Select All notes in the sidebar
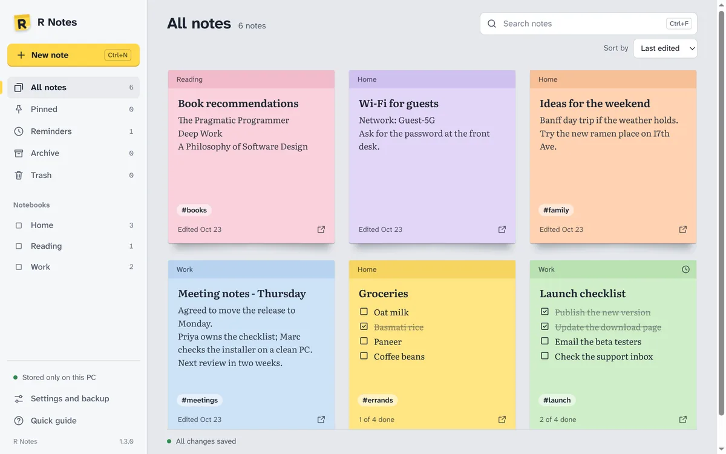 coord(73,87)
